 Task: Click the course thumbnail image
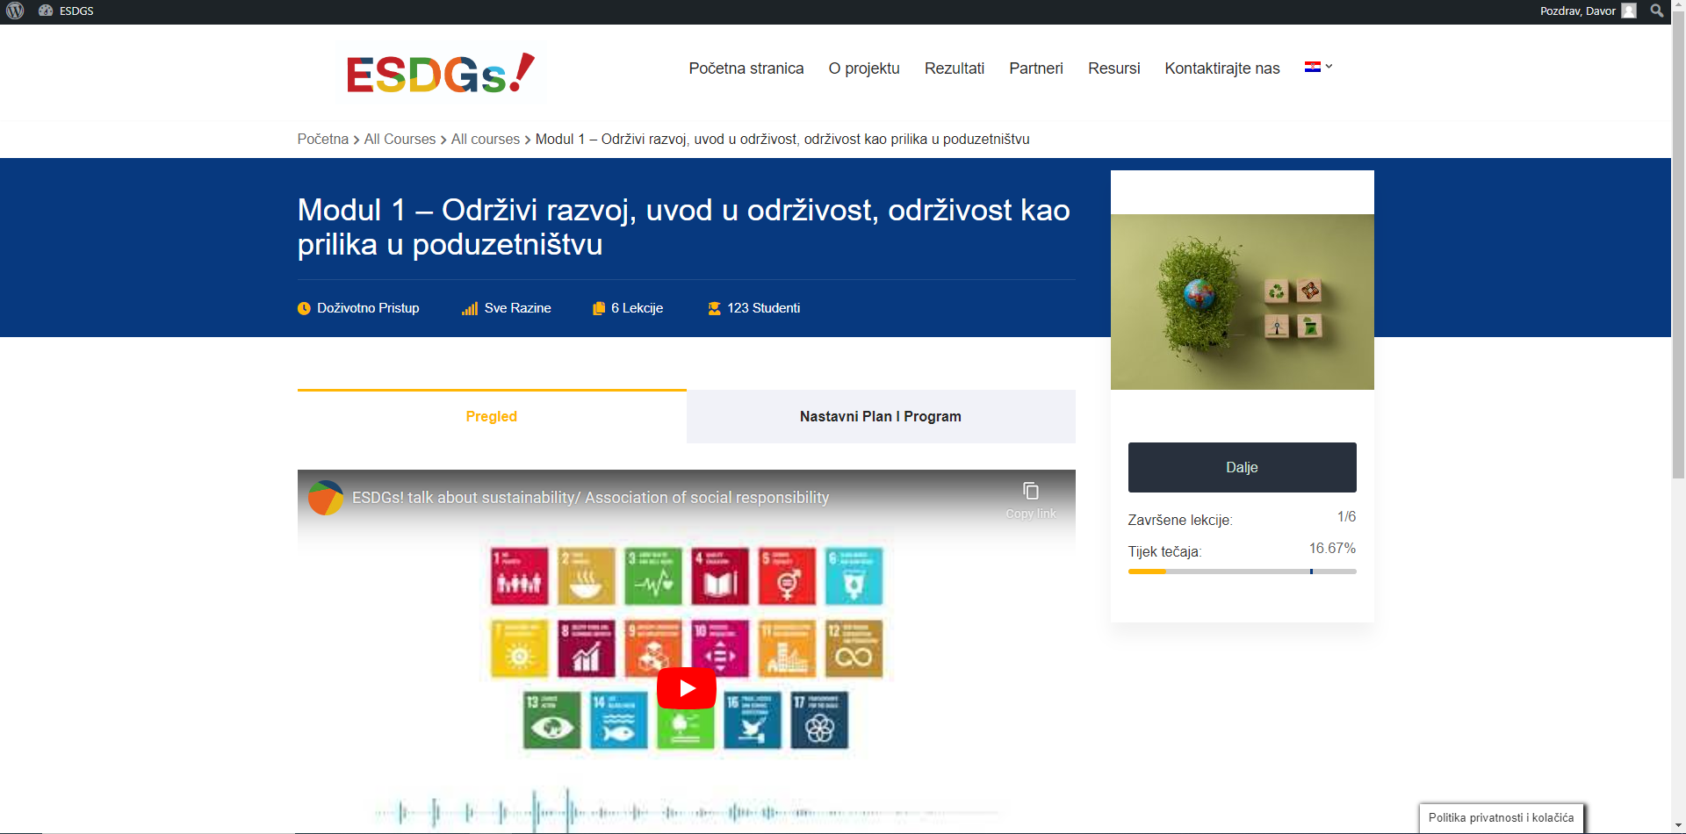point(1242,301)
